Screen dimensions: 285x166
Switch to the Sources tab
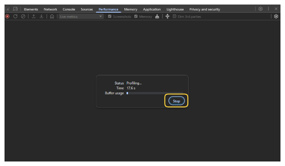coord(87,9)
